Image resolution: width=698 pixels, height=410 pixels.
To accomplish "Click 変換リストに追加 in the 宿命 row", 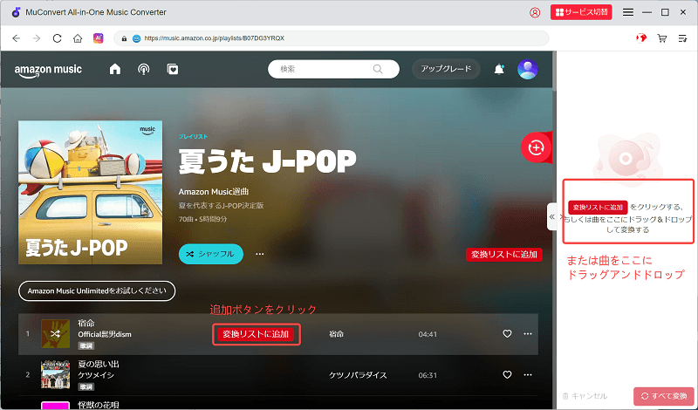I will [x=256, y=334].
